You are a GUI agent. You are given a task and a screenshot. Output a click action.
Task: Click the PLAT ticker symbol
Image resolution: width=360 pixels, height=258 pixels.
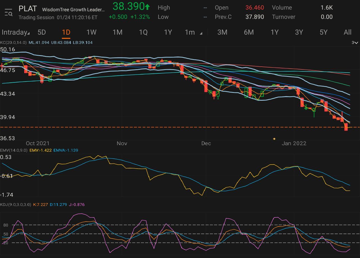point(28,9)
